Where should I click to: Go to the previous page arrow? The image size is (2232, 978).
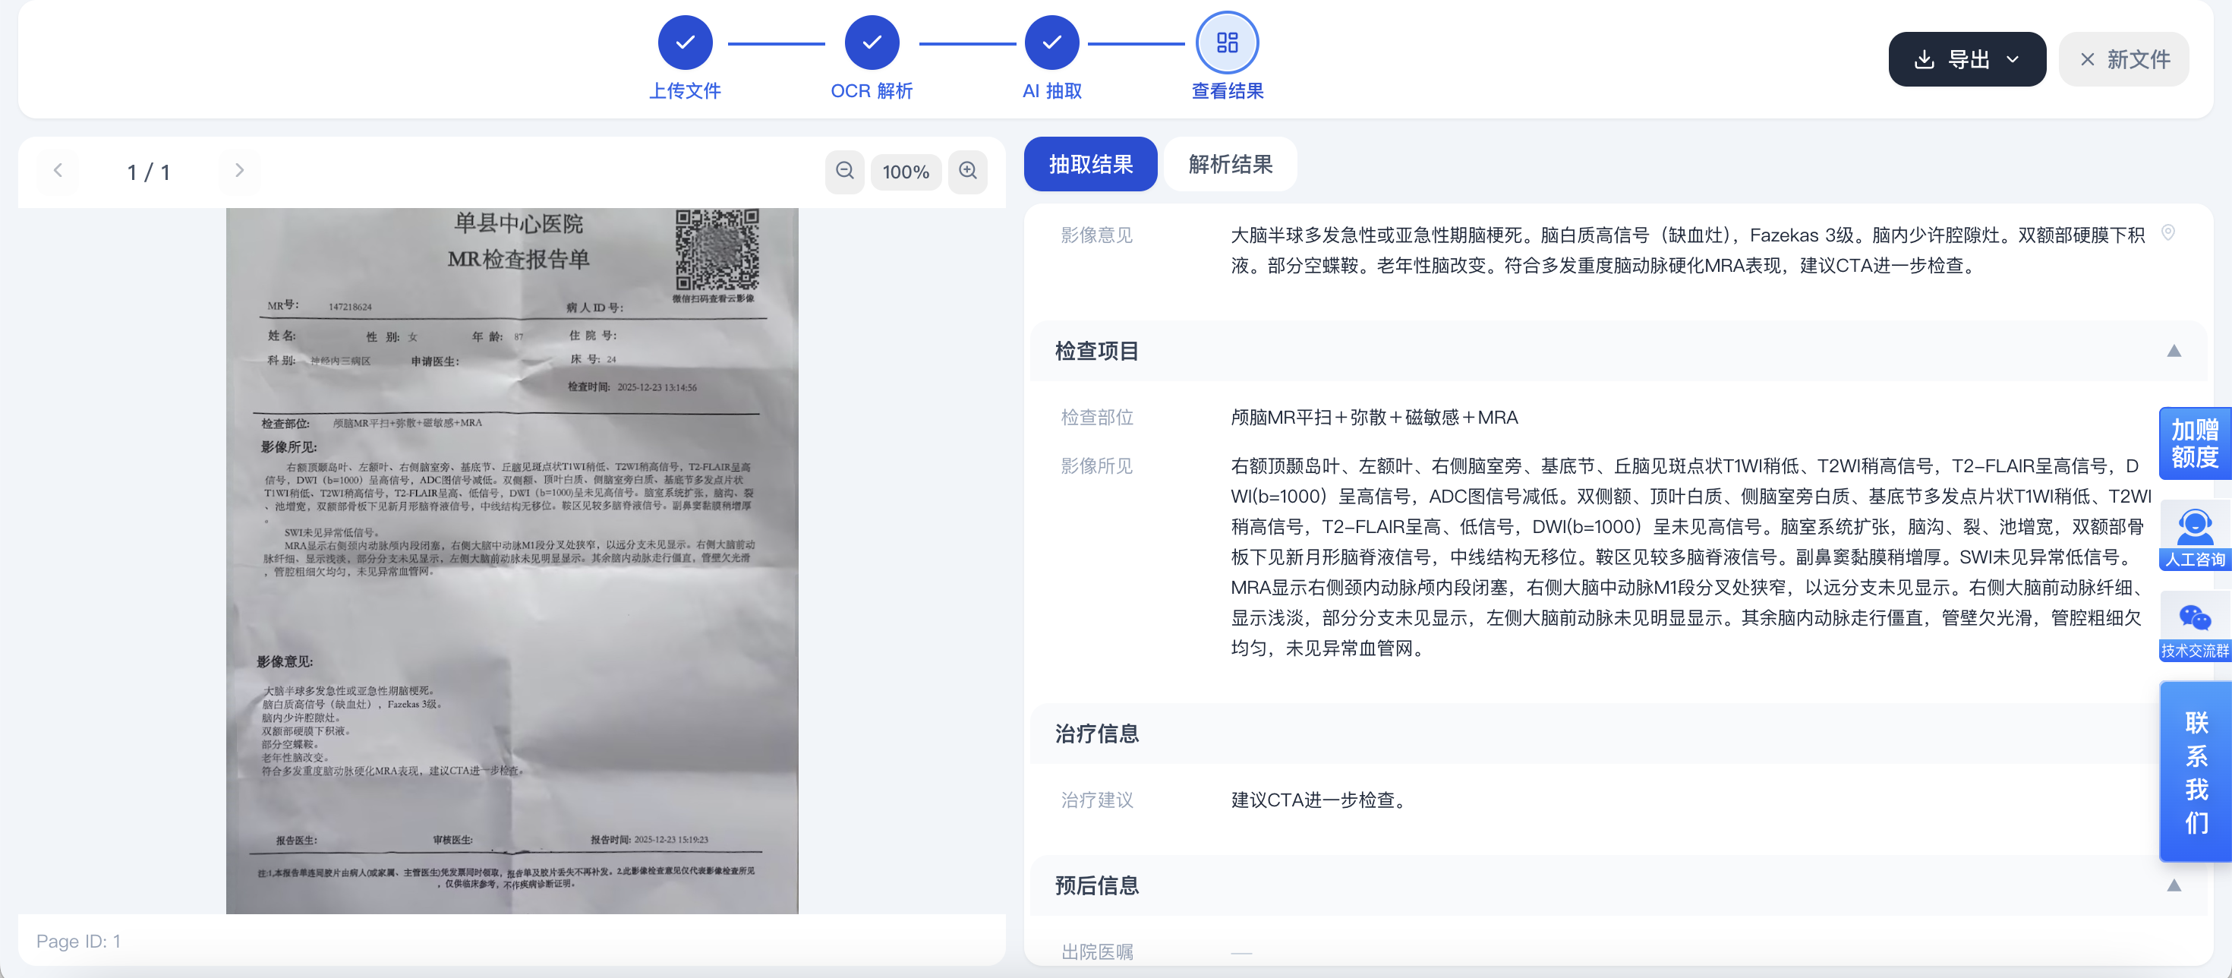pyautogui.click(x=58, y=171)
